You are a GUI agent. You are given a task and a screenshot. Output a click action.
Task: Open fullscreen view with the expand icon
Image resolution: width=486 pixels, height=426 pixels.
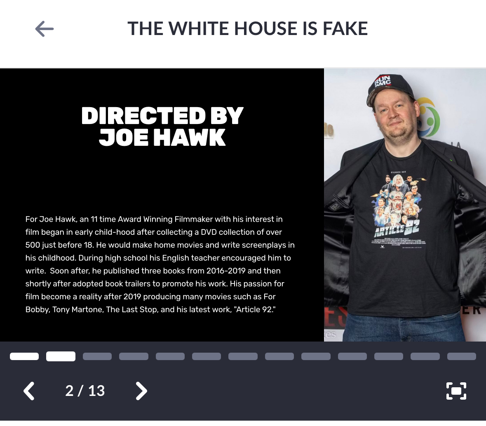pos(456,391)
